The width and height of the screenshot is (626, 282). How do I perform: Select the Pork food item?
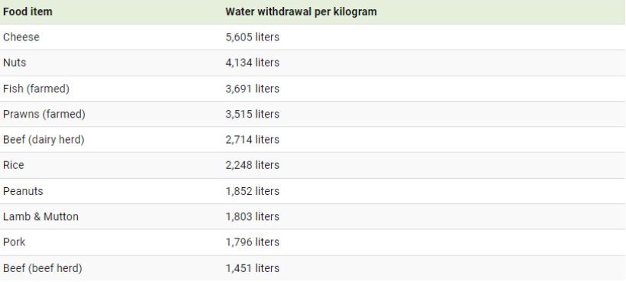click(14, 242)
